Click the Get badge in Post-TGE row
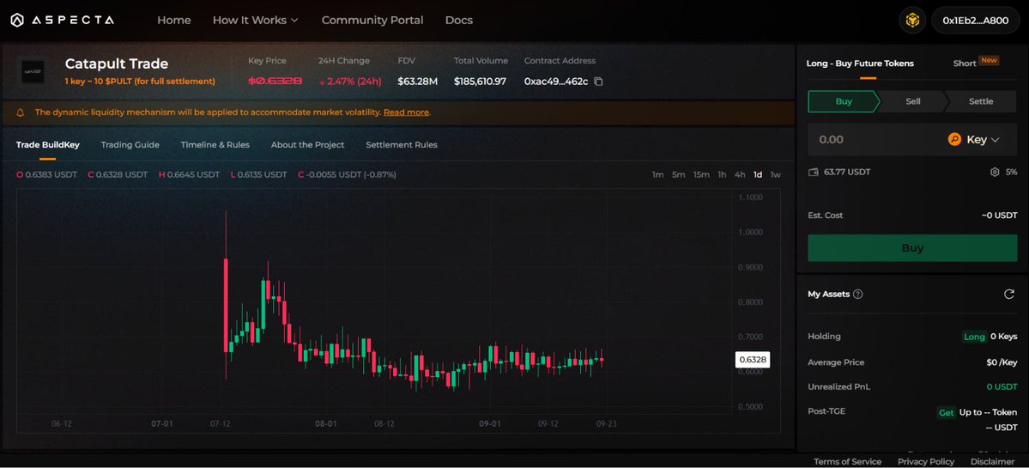The height and width of the screenshot is (468, 1029). coord(946,413)
